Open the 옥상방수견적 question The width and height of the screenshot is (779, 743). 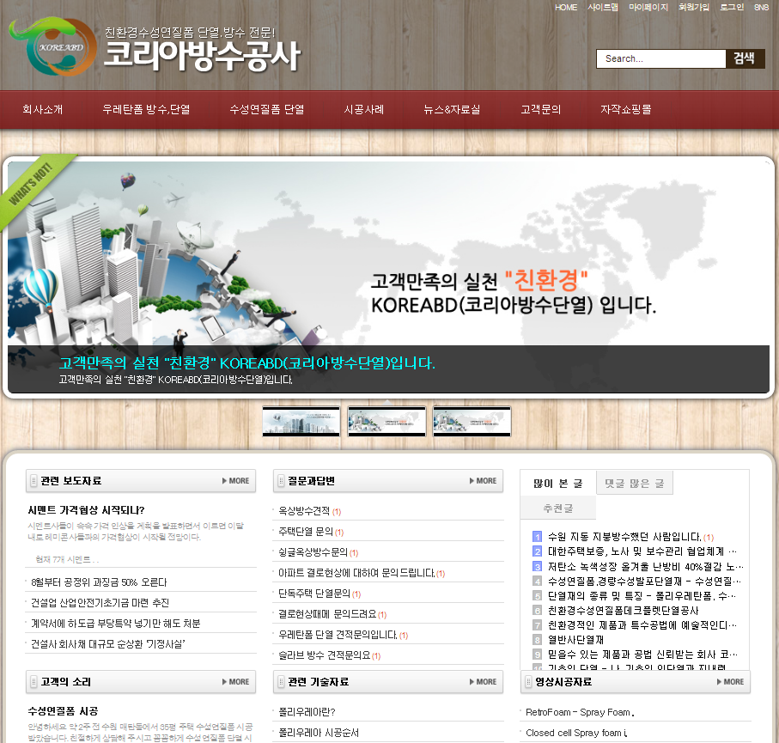(304, 511)
